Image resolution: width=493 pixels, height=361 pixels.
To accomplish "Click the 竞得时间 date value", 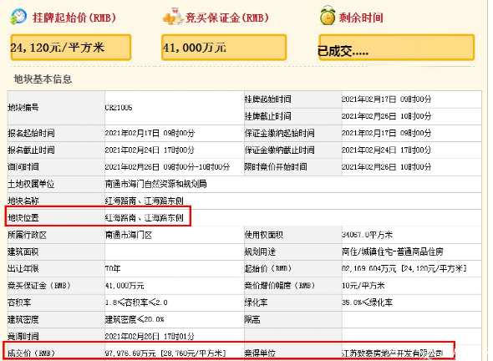I will pyautogui.click(x=150, y=336).
